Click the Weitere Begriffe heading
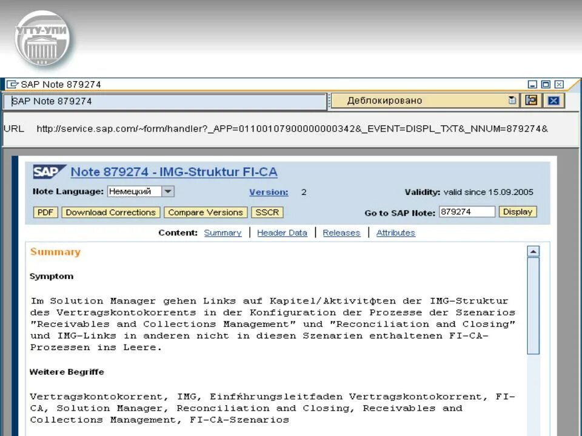582x436 pixels. (x=67, y=372)
